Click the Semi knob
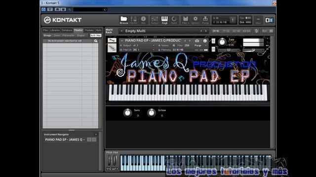Screen dimensions: 316x177 coord(127,113)
